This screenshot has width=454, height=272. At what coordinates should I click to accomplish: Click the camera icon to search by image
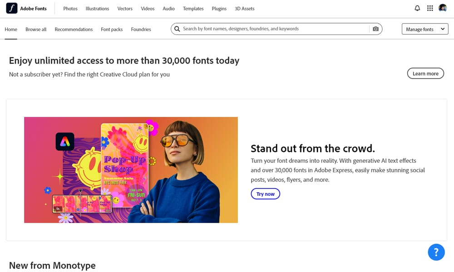pos(375,29)
